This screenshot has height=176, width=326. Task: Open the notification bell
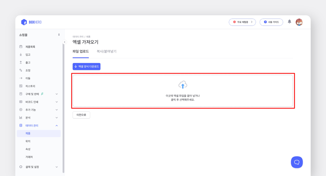[289, 22]
